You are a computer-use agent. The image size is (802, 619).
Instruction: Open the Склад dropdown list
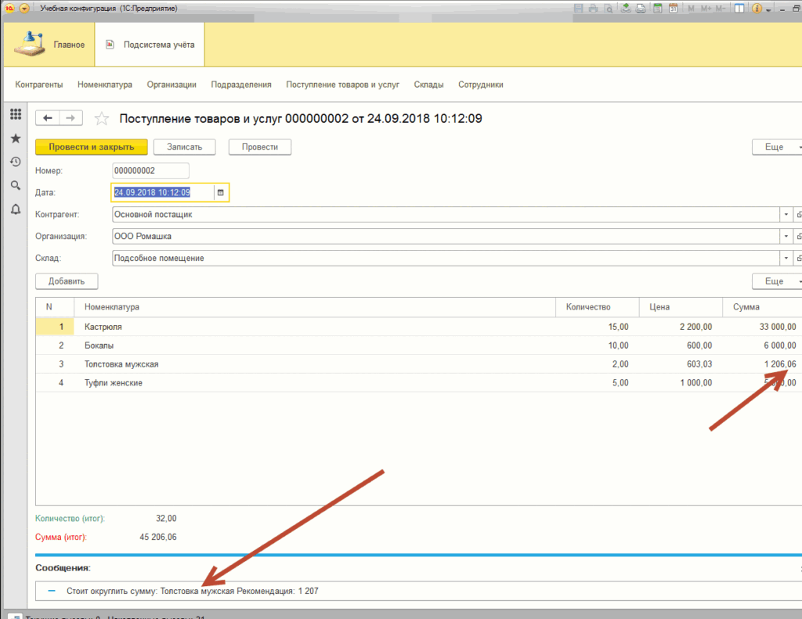[x=786, y=258]
